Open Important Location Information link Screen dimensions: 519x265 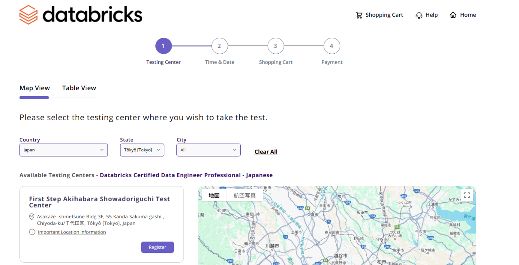pos(72,232)
